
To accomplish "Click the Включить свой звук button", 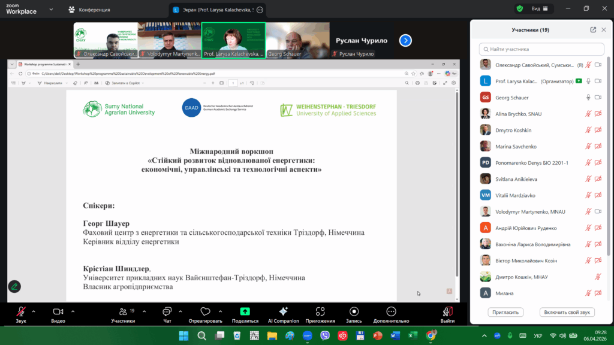I will [x=567, y=312].
